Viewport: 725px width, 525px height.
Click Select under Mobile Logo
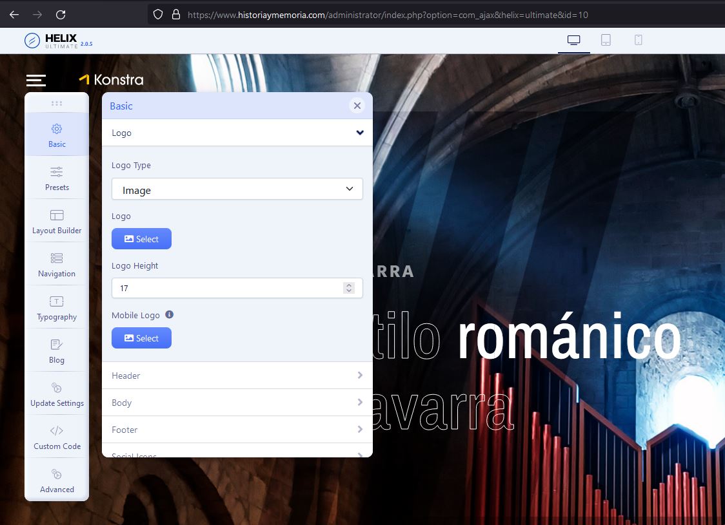[141, 338]
